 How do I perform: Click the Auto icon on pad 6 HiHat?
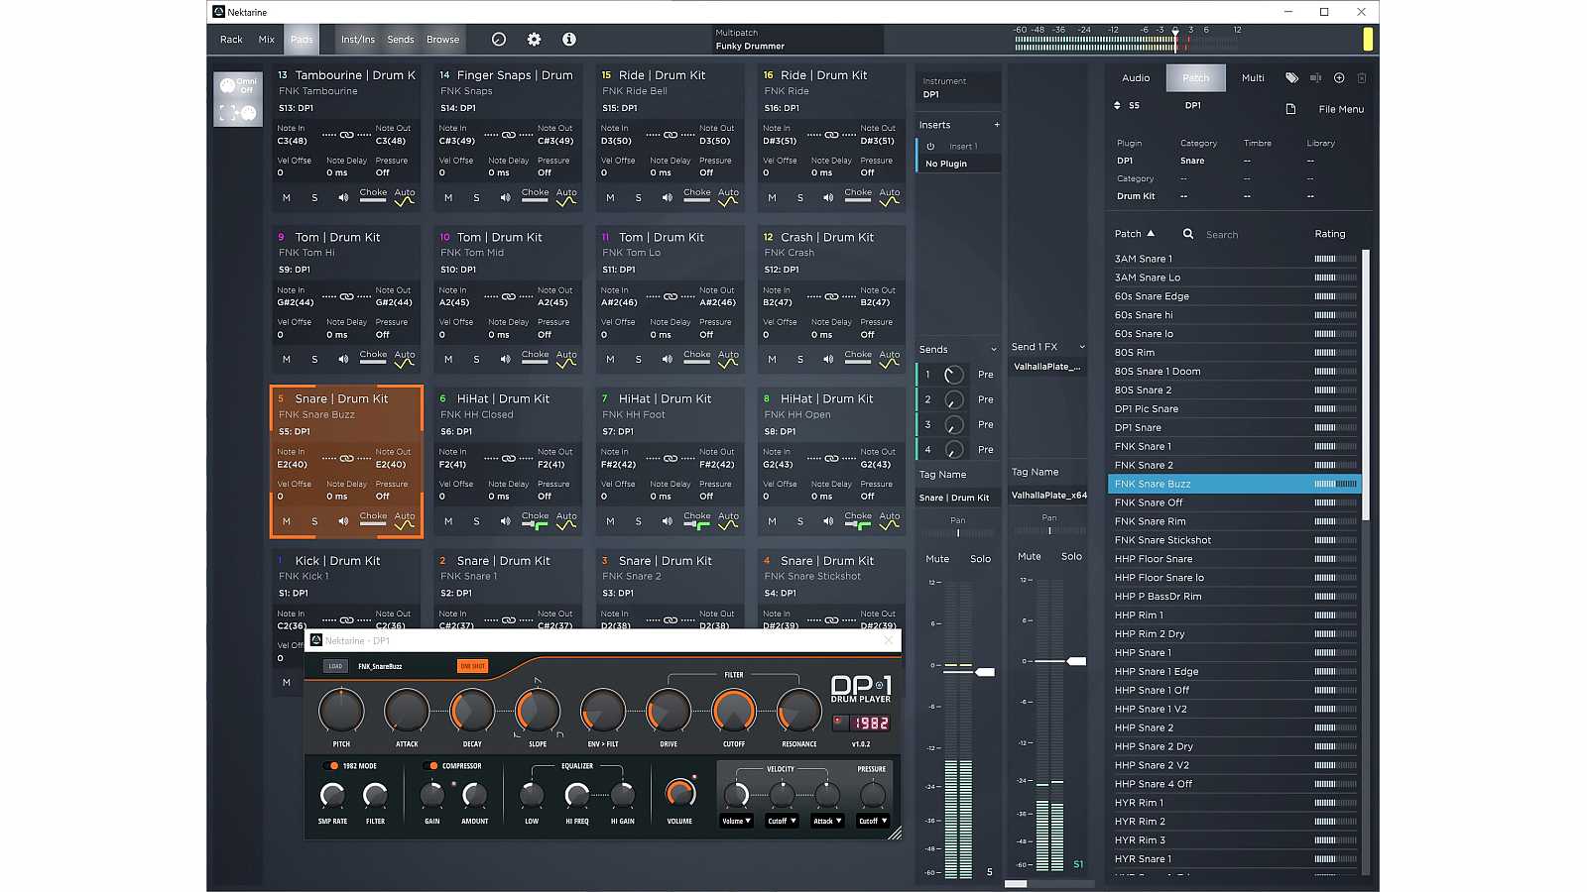[x=566, y=521]
